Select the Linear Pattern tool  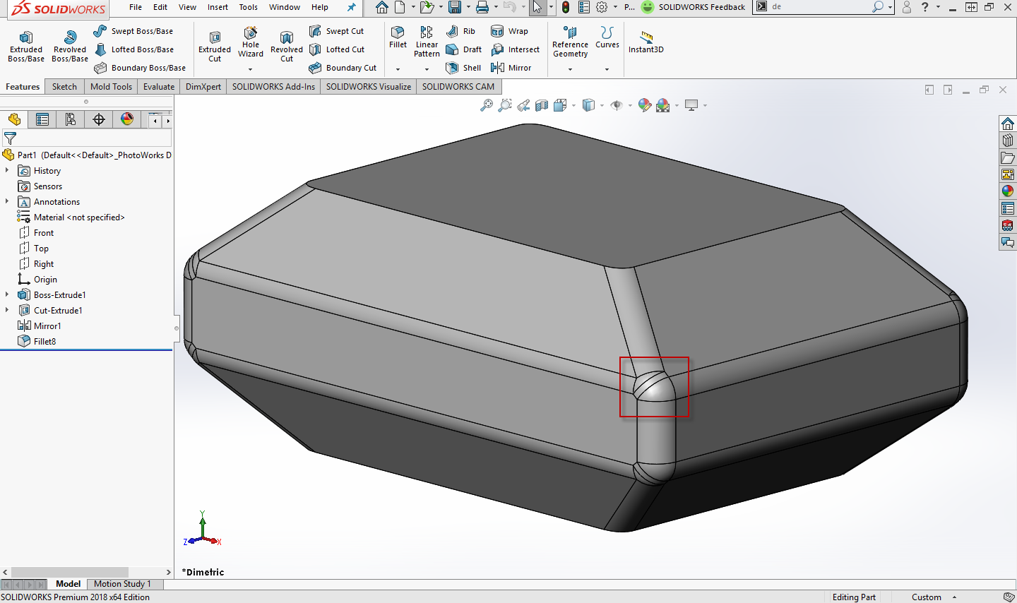427,40
